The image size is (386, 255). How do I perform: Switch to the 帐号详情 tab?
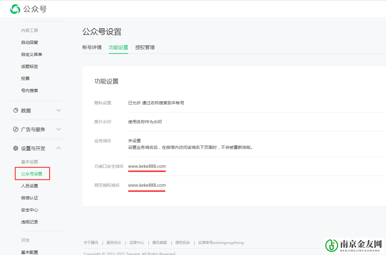[92, 47]
